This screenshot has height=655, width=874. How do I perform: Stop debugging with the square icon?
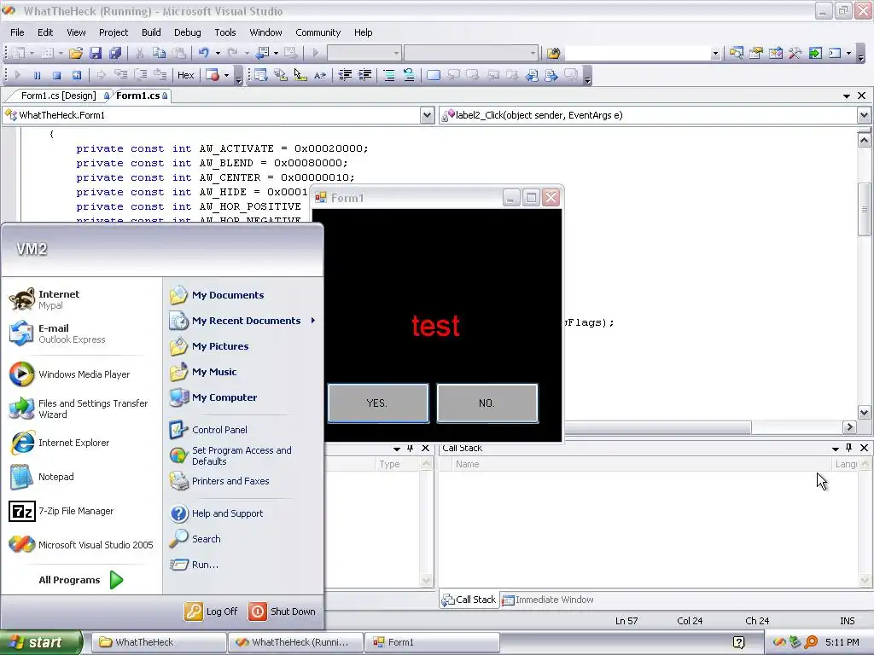(x=56, y=75)
